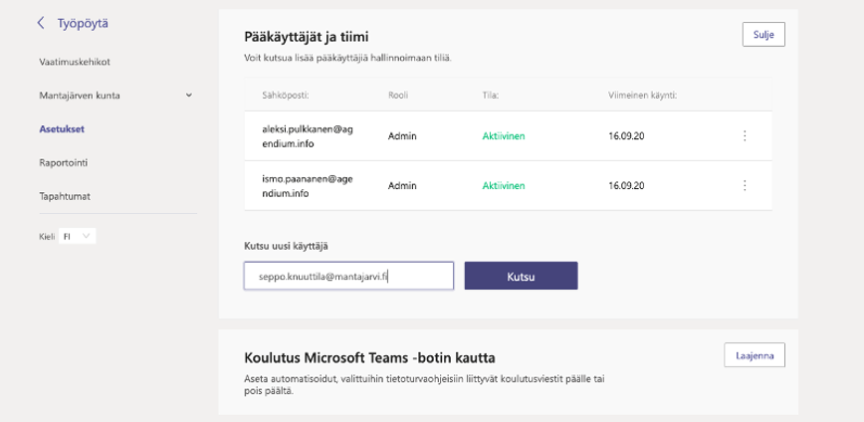Image resolution: width=864 pixels, height=422 pixels.
Task: Click date 16.09.20 in aleksi.pulkkanen row
Action: [x=626, y=136]
